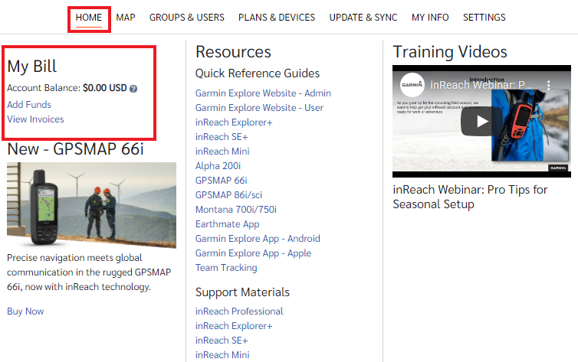Viewport: 578px width, 362px height.
Task: Click the 'Resources' heading
Action: (233, 52)
